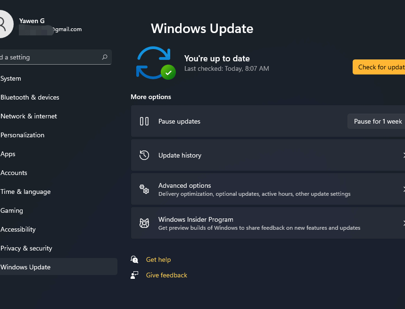405x309 pixels.
Task: Click the search magnifier icon in settings box
Action: pyautogui.click(x=105, y=57)
